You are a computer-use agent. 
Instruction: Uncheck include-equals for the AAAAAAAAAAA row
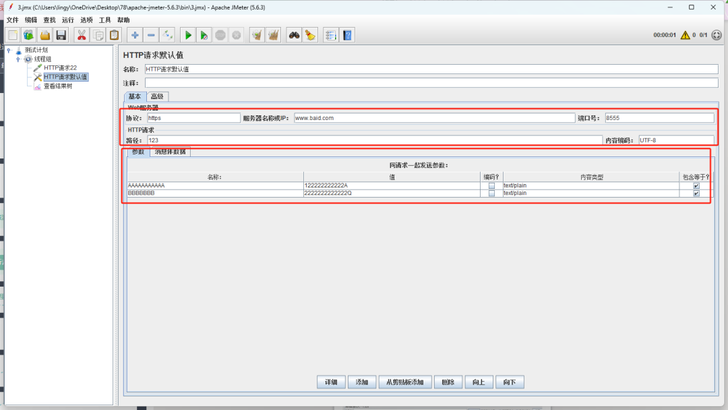tap(696, 185)
